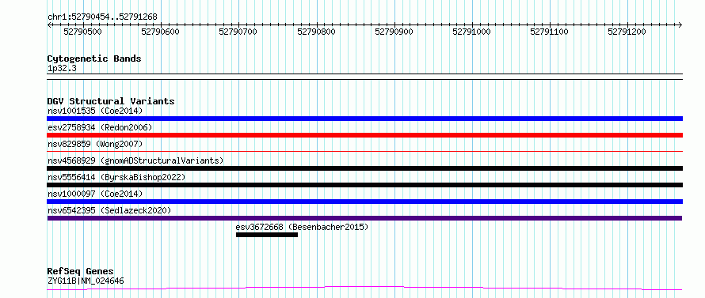Open the nsv829859 (Wong2007) variant label
705x298 pixels.
point(95,144)
